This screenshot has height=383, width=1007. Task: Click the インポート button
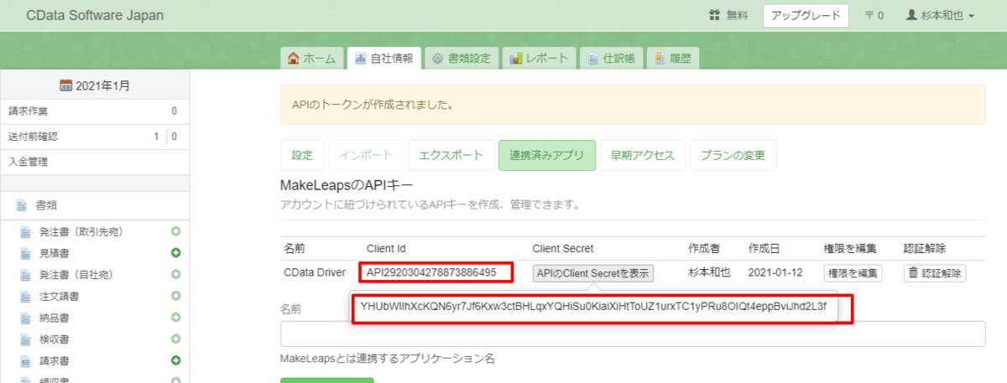coord(365,155)
